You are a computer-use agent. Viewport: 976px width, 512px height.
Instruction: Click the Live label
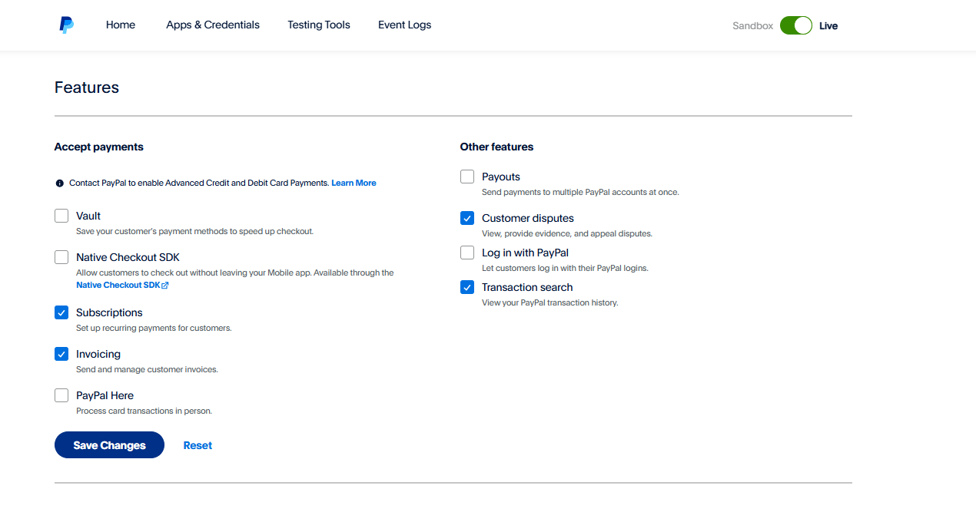(828, 26)
